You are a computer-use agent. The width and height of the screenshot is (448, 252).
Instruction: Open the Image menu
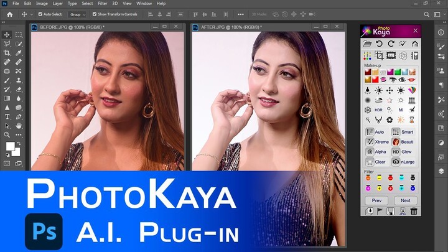(x=42, y=4)
